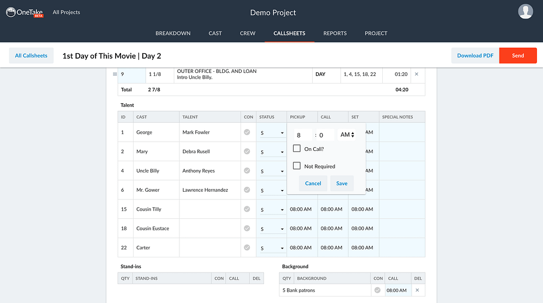Toggle confirmation check for George
This screenshot has height=303, width=543.
tap(247, 132)
